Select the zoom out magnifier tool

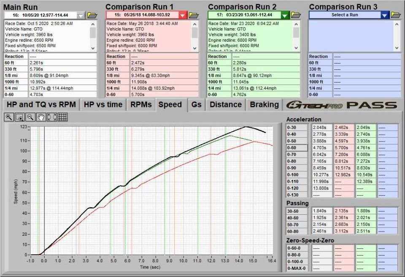[x=30, y=117]
